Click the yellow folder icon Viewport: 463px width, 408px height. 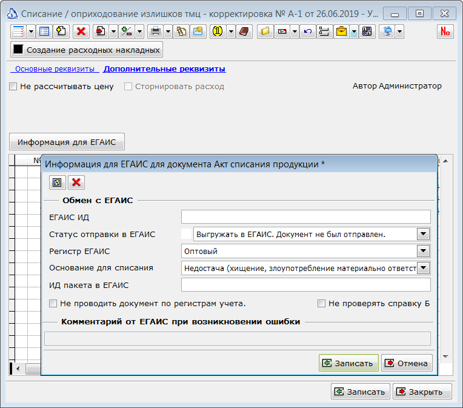click(x=265, y=32)
